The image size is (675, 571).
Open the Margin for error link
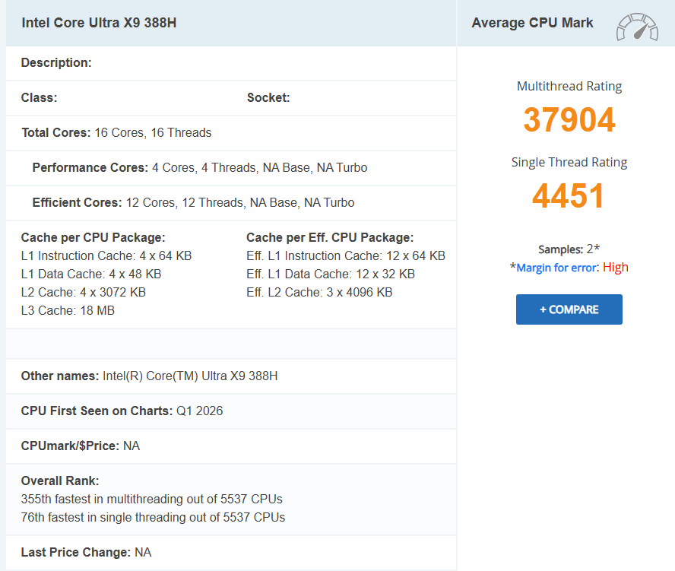[x=558, y=268]
